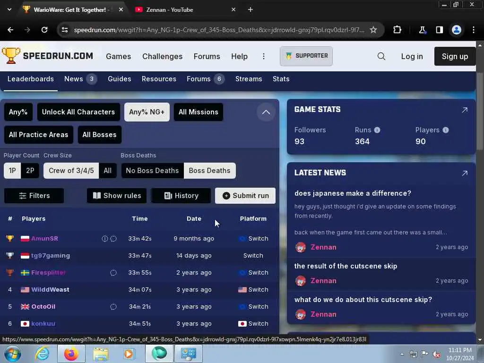Open the Guides tab
Image resolution: width=484 pixels, height=363 pixels.
120,79
